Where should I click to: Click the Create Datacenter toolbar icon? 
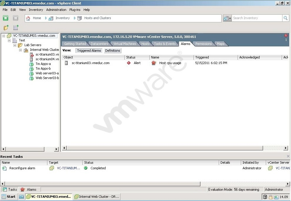click(x=16, y=28)
